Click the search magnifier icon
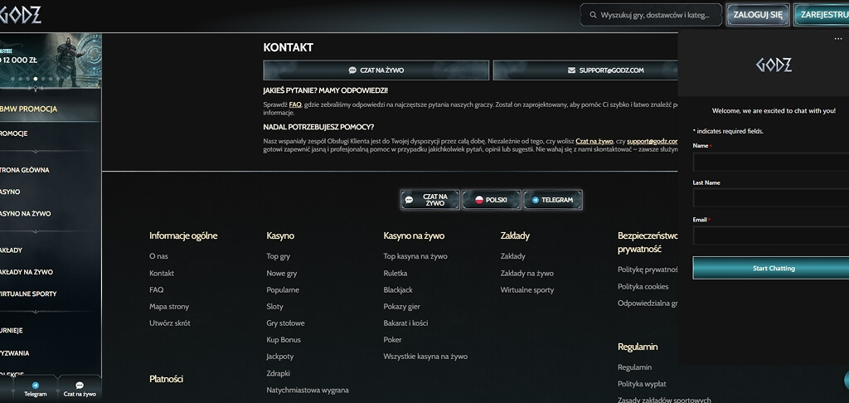Screen dimensions: 849x403 (593, 15)
